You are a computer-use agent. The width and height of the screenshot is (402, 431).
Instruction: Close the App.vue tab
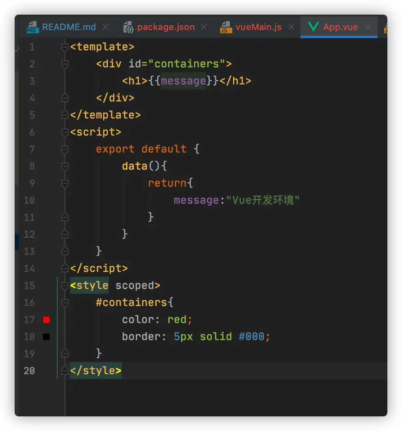pyautogui.click(x=368, y=27)
